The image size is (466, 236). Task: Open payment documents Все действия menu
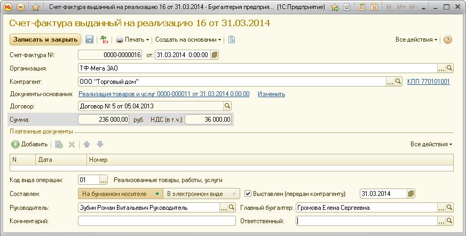[x=431, y=144]
